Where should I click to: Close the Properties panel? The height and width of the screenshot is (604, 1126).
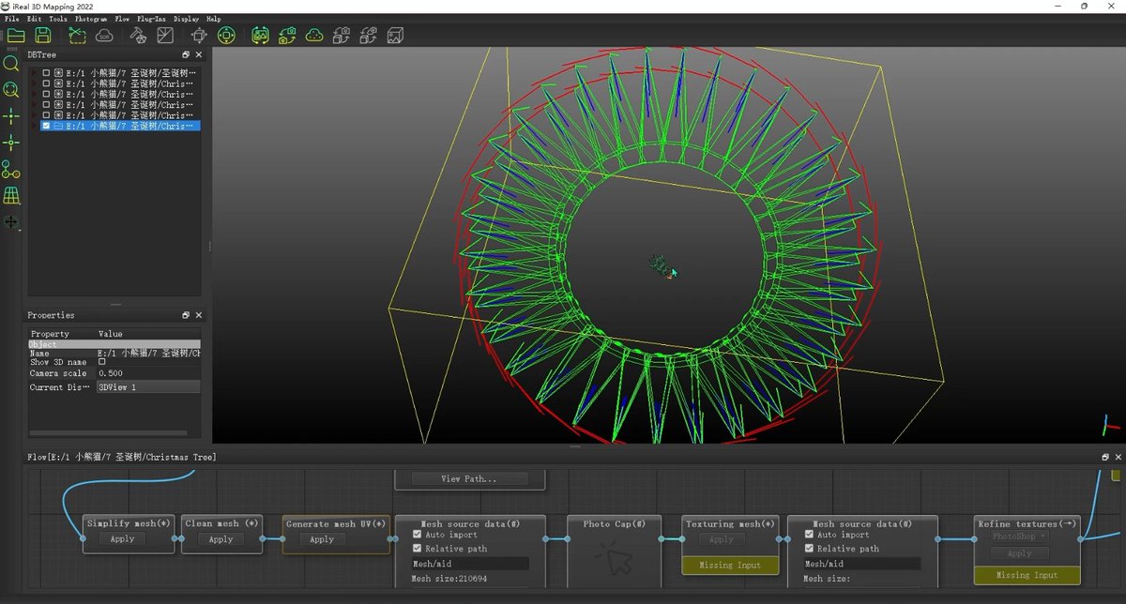[198, 315]
